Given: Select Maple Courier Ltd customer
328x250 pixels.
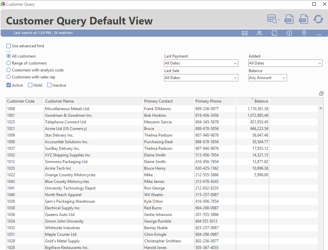Looking at the screenshot, I should click(x=61, y=234).
